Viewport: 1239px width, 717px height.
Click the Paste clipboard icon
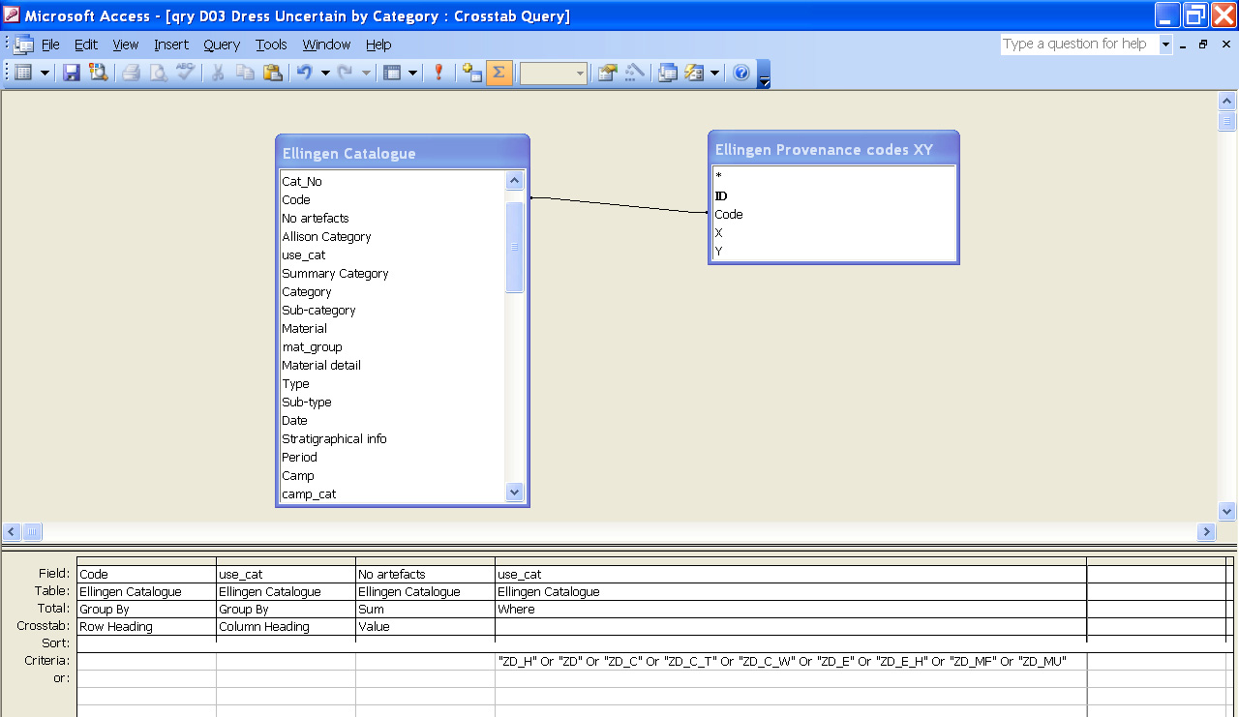tap(272, 73)
